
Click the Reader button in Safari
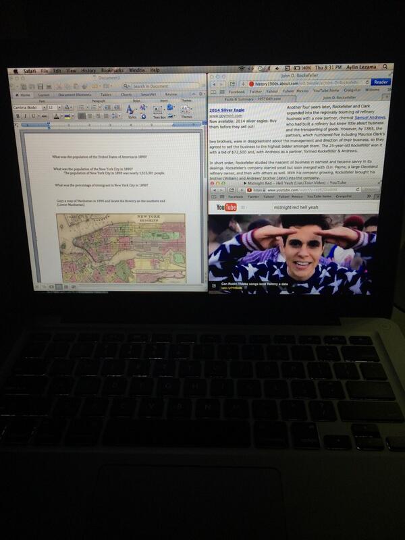(x=381, y=82)
